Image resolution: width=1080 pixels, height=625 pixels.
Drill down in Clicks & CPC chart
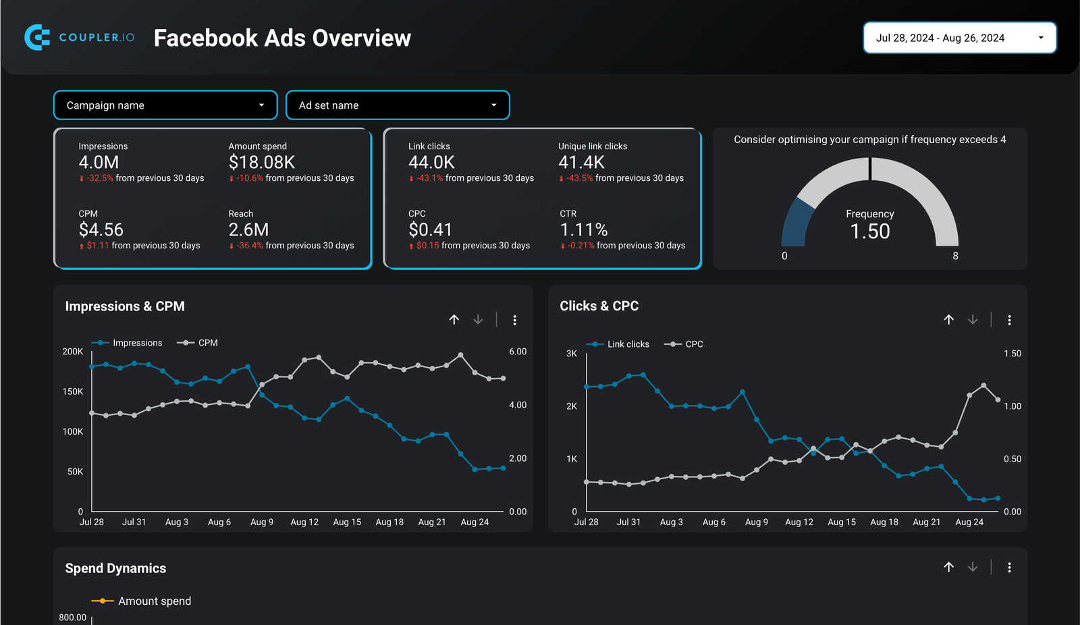point(973,320)
